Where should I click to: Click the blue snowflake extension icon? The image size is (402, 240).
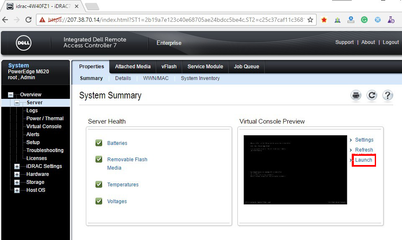coord(378,20)
